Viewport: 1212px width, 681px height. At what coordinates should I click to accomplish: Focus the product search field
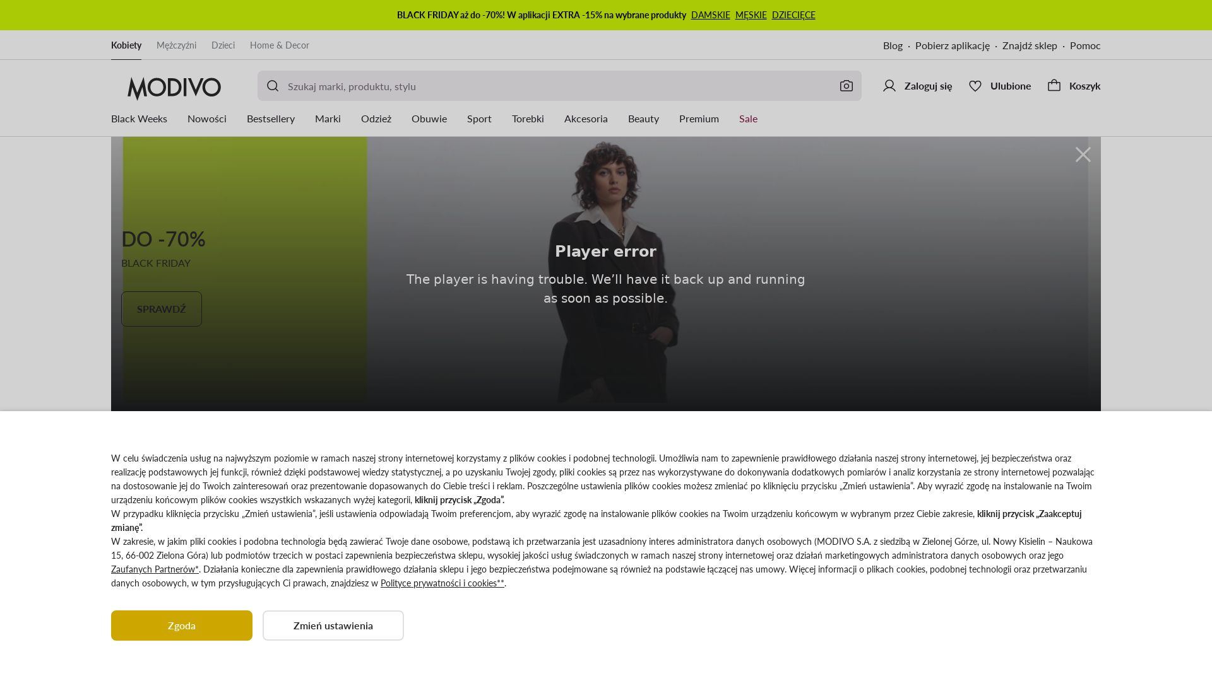click(x=559, y=86)
